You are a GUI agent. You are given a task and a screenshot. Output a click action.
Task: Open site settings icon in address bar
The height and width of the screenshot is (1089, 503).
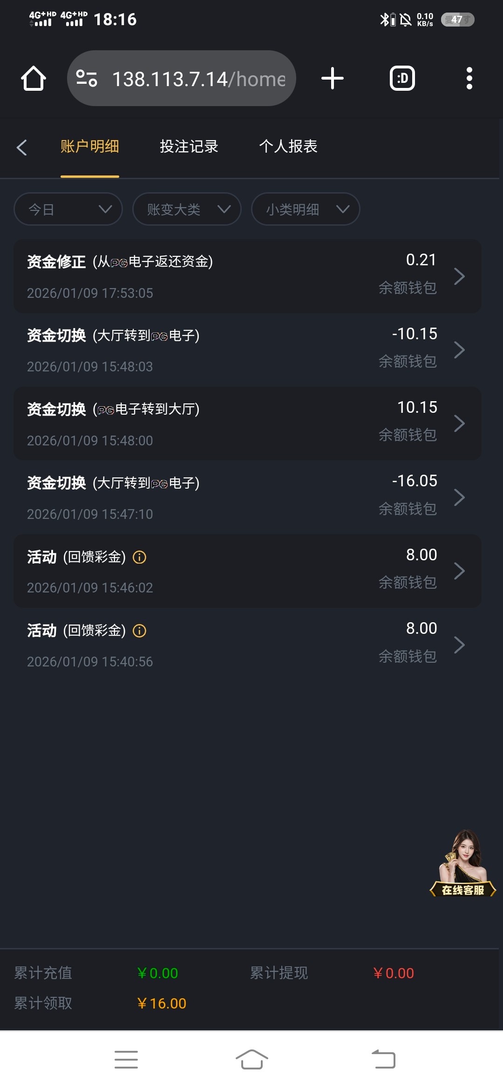click(87, 78)
